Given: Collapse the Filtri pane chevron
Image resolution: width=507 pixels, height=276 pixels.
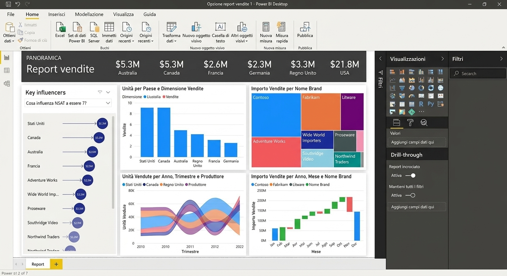Looking at the screenshot, I should 501,59.
